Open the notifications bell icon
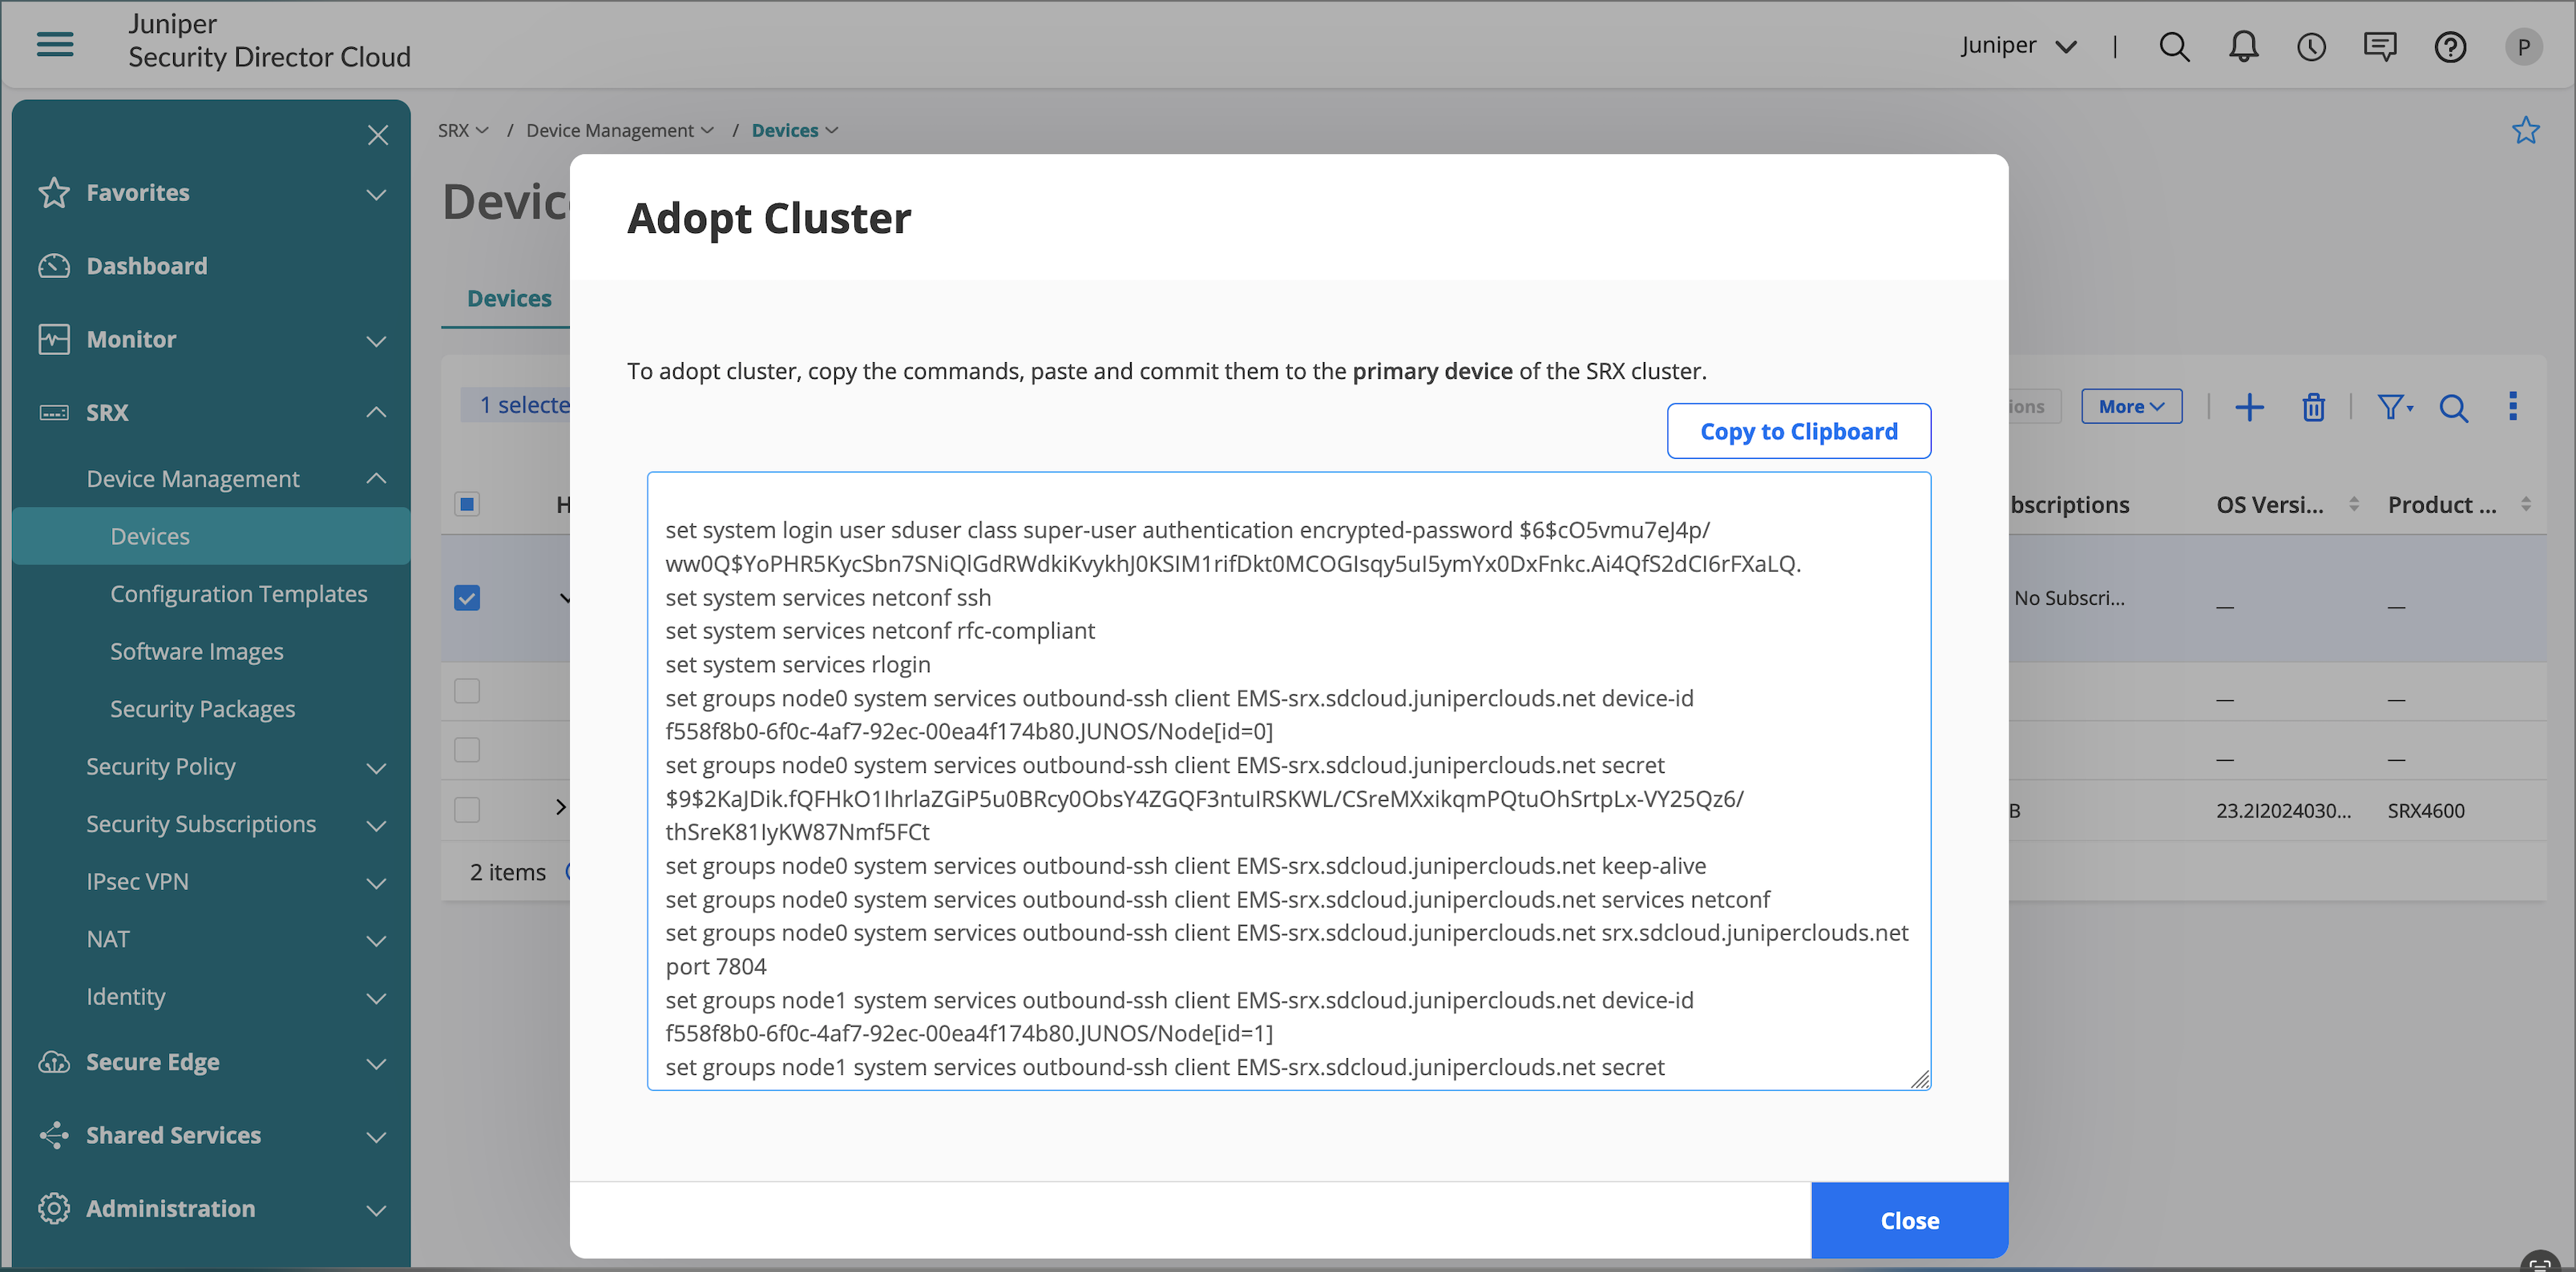This screenshot has width=2576, height=1272. (2243, 47)
